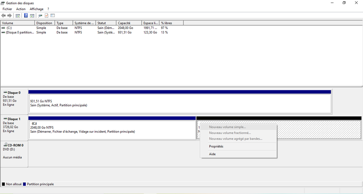Click De base cell in Disque 0 partition row
The width and height of the screenshot is (363, 194).
click(x=62, y=33)
